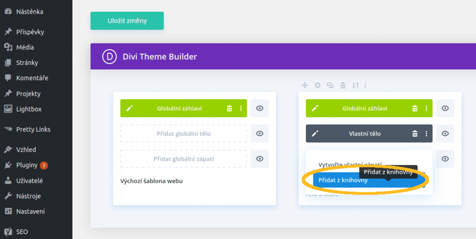
Task: Delete Vlastní tělo trash icon
Action: pos(415,133)
